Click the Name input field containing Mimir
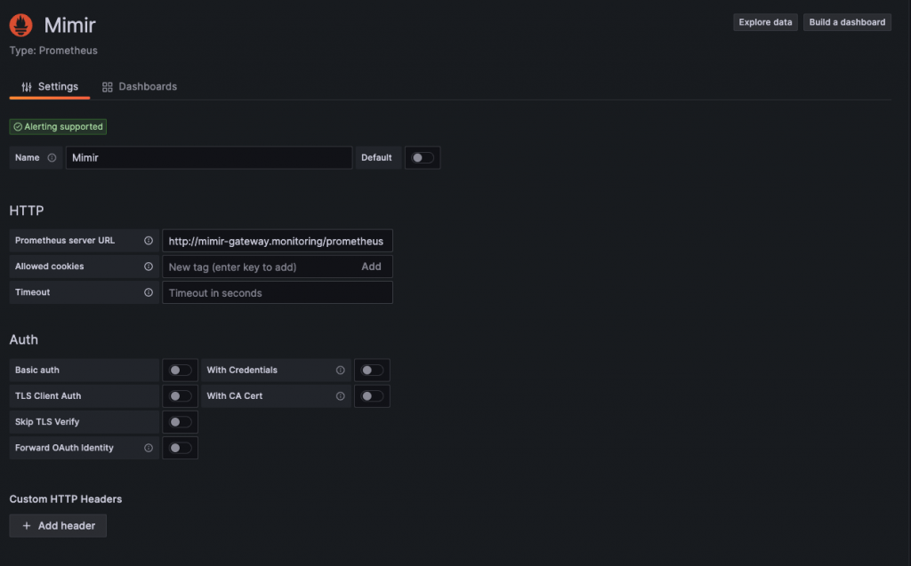Image resolution: width=911 pixels, height=566 pixels. tap(209, 158)
